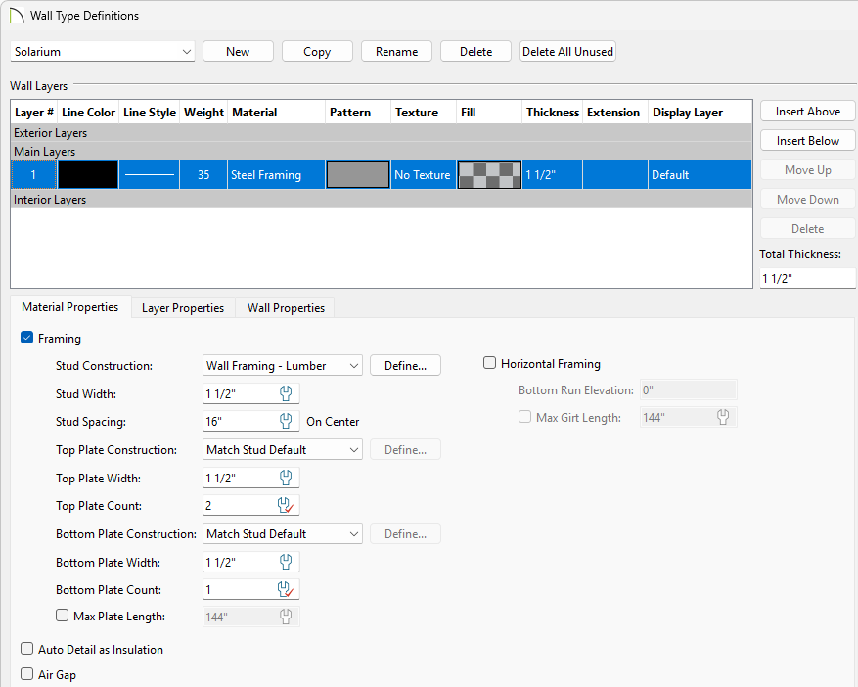Switch to the Layer Properties tab
The width and height of the screenshot is (858, 687).
click(x=182, y=307)
